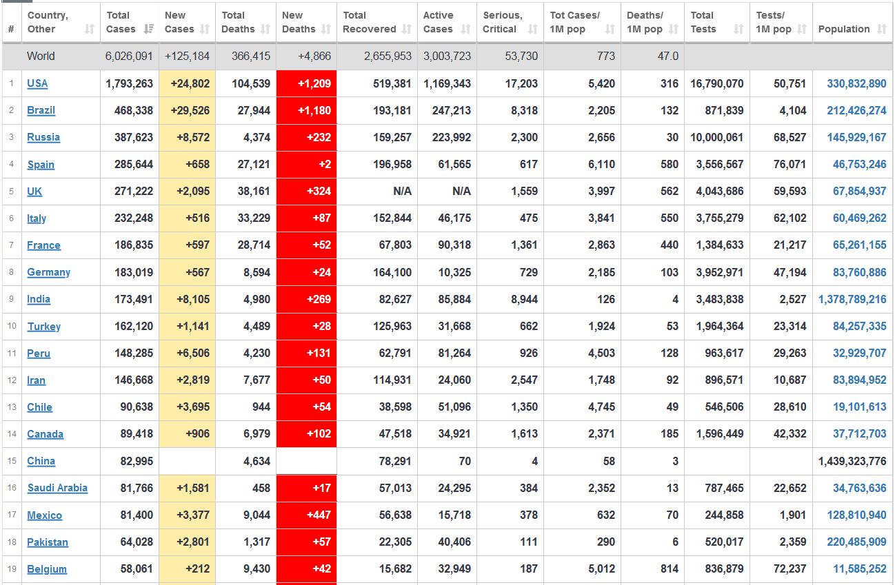The height and width of the screenshot is (585, 895).
Task: Sort by Active Cases arrow icon
Action: [x=466, y=29]
